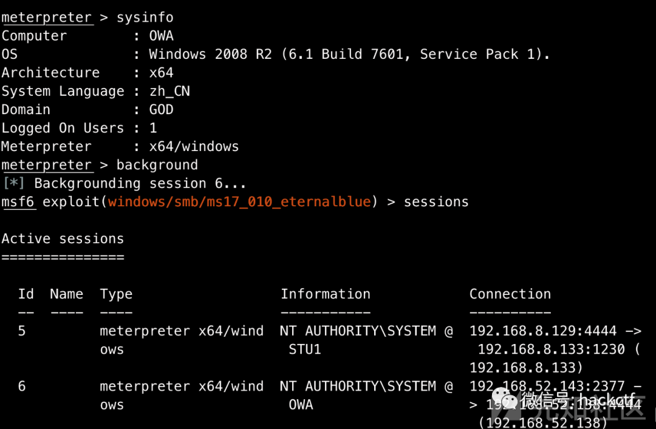Select '192.168.8.129:4444' connection text

tap(543, 331)
